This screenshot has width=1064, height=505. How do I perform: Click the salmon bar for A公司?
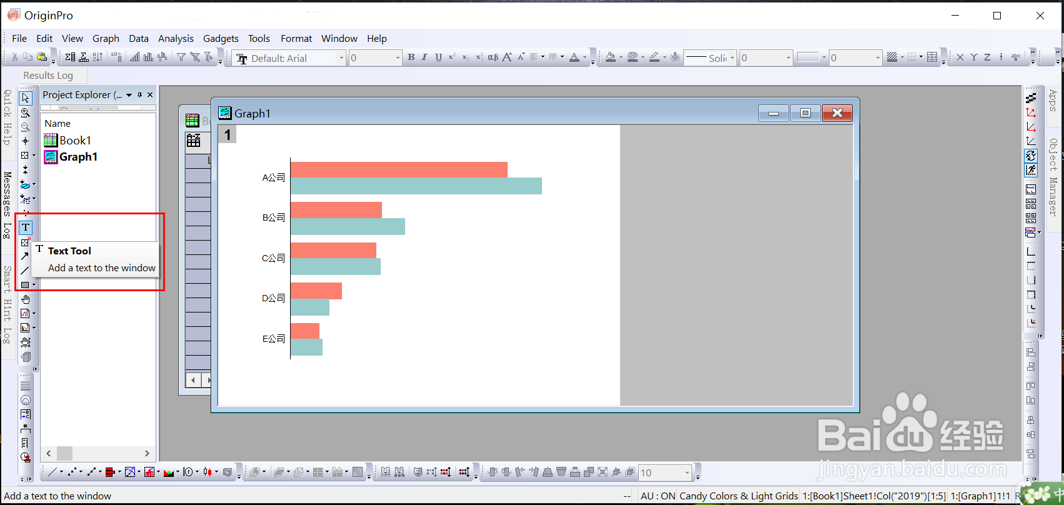[399, 169]
